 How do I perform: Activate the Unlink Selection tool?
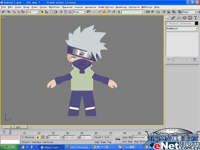coord(19,12)
